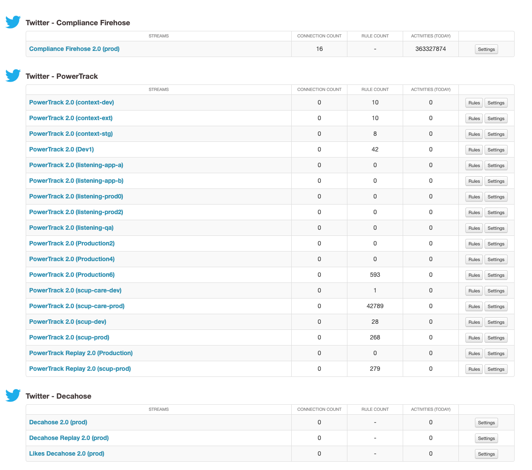Click the Twitter bird icon beside Compliance Firehose
Viewport: 532px width, 470px height.
click(13, 22)
